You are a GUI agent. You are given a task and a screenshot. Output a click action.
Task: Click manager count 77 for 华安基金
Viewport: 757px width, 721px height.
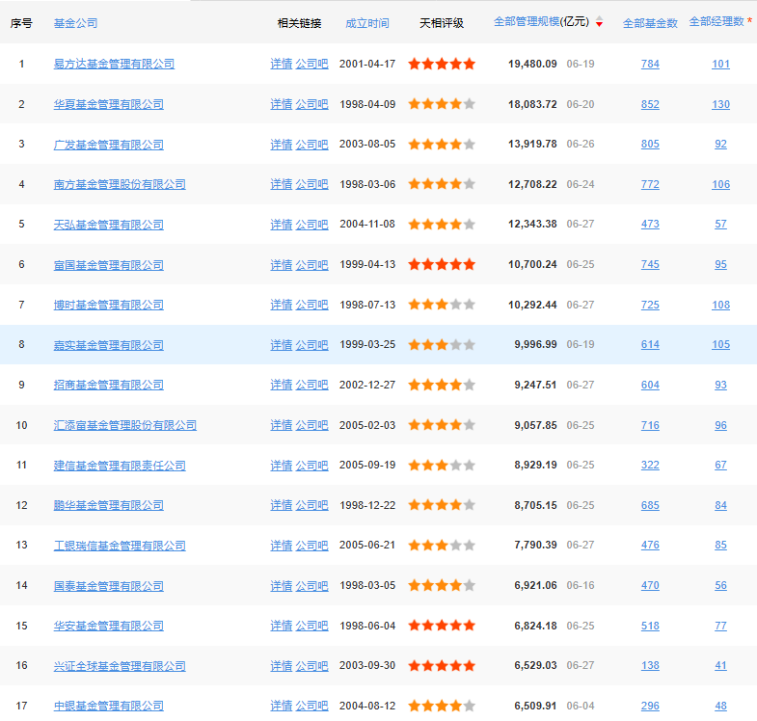[x=720, y=626]
